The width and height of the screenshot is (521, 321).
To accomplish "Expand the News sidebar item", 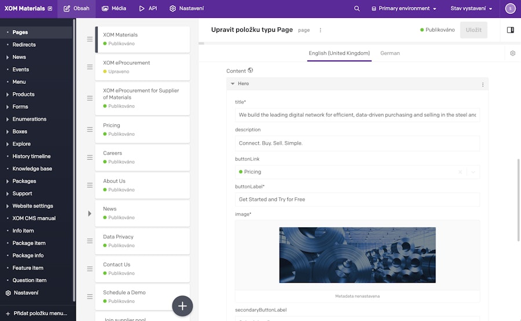I will 8,57.
